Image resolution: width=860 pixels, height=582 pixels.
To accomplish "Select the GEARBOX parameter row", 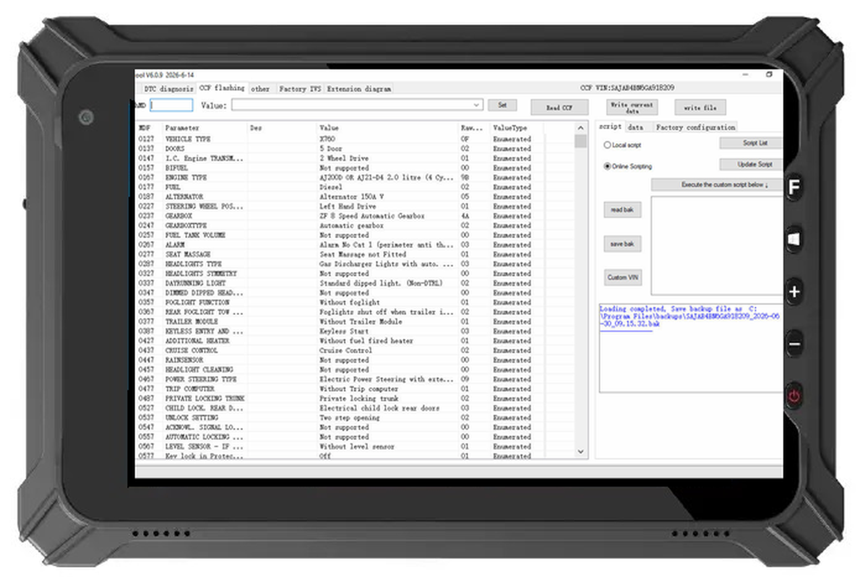I will point(355,215).
